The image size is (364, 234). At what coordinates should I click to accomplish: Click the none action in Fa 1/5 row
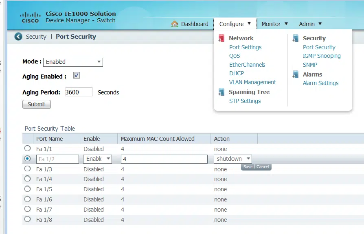(x=221, y=190)
